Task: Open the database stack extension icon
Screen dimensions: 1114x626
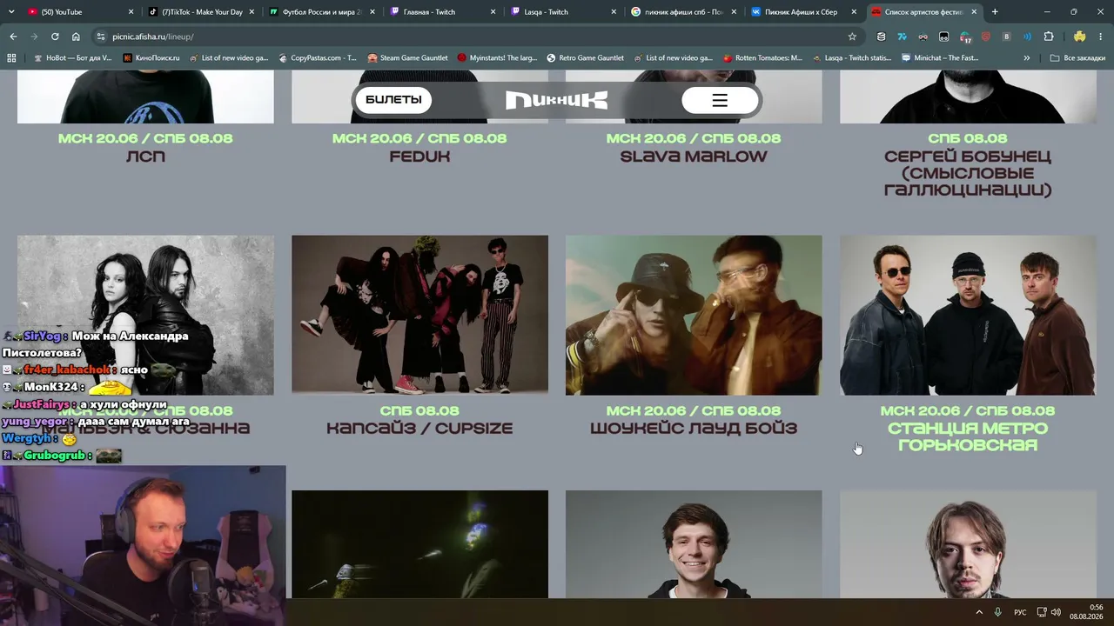Action: click(x=881, y=37)
